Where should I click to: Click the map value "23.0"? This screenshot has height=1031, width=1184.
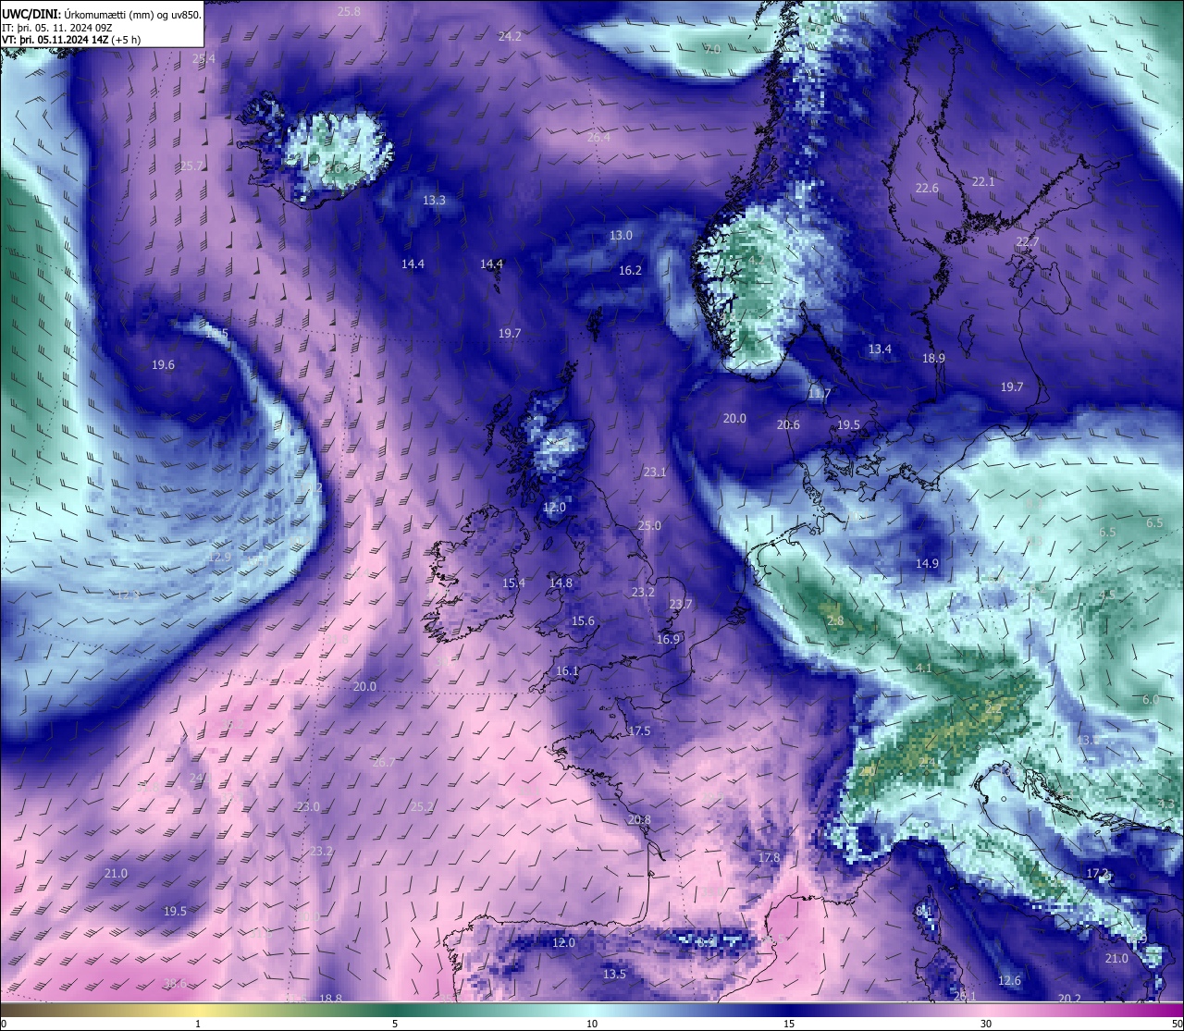click(308, 806)
